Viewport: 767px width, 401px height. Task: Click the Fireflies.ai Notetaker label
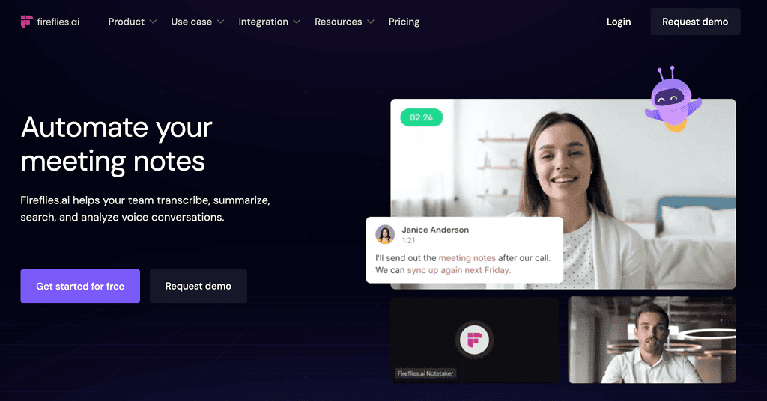425,373
